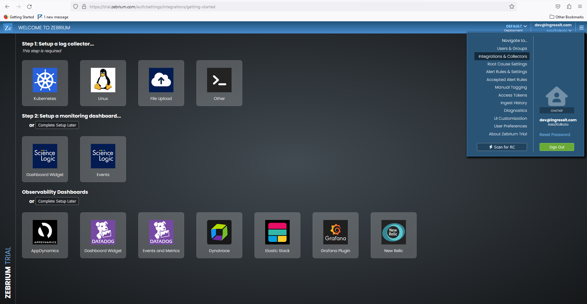Expand the DEFAULT deployment dropdown
587x304 pixels.
click(516, 26)
